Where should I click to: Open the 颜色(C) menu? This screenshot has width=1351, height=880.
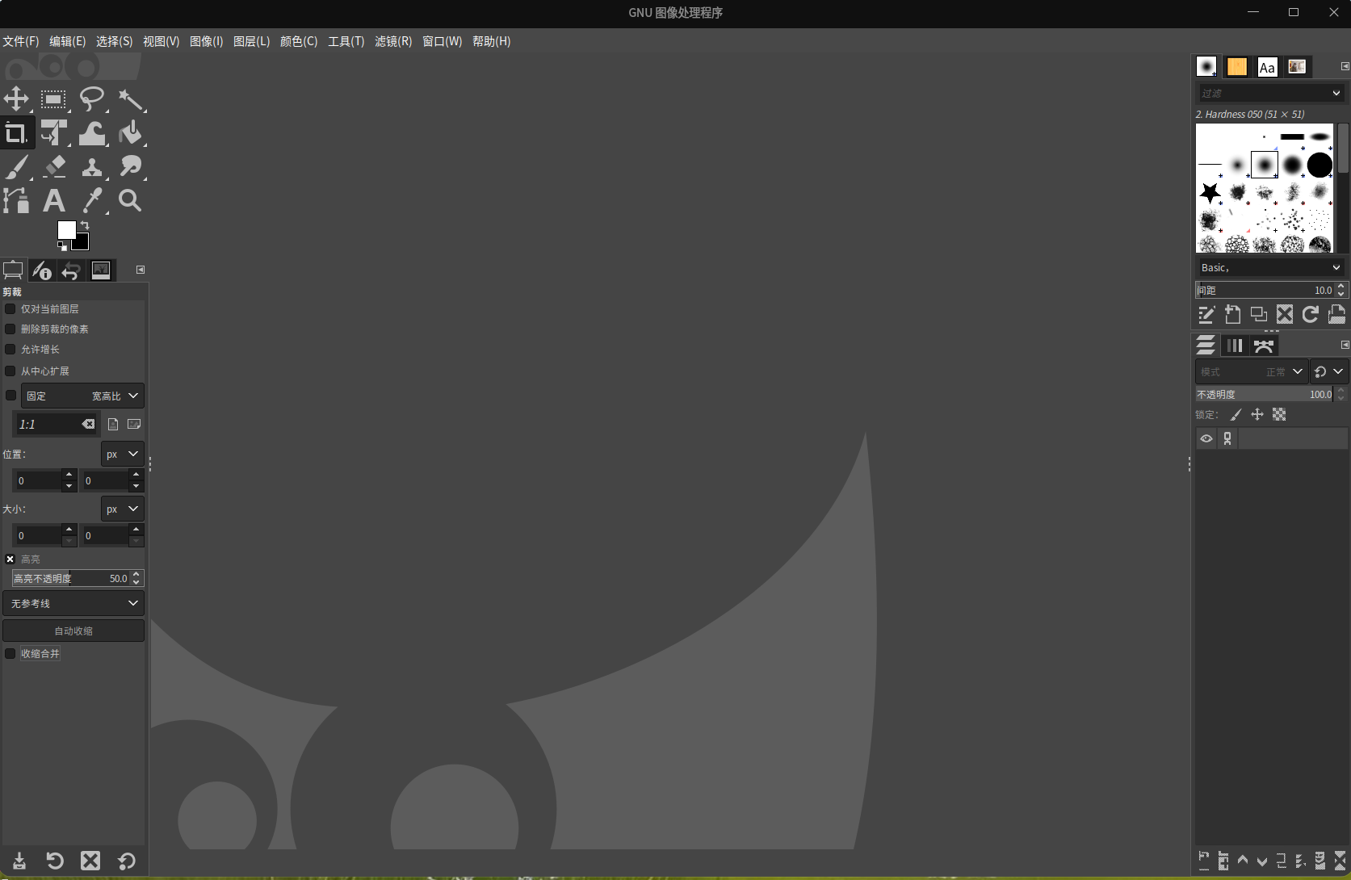tap(299, 41)
